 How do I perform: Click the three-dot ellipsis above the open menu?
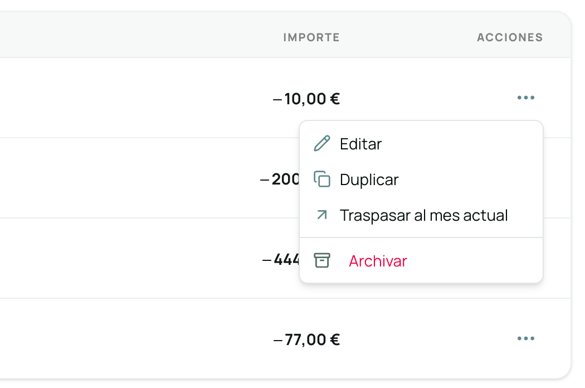(526, 98)
